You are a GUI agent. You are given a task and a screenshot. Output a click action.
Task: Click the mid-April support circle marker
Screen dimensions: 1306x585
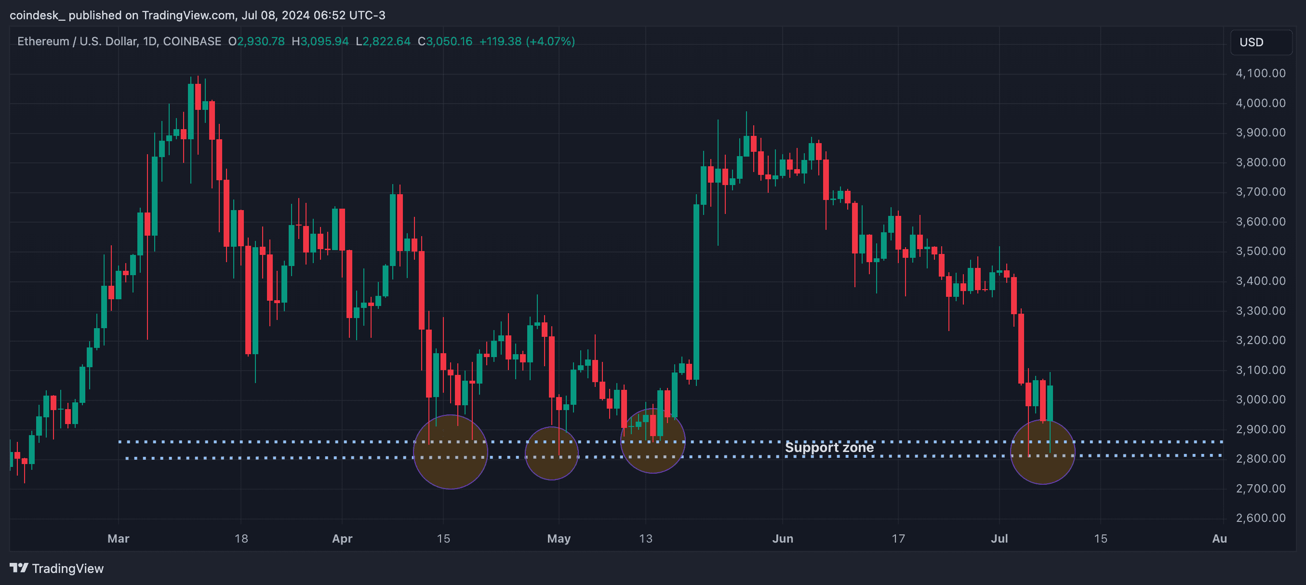tap(450, 452)
